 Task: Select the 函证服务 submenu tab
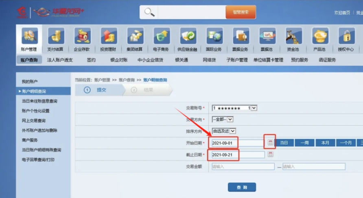[x=327, y=60]
